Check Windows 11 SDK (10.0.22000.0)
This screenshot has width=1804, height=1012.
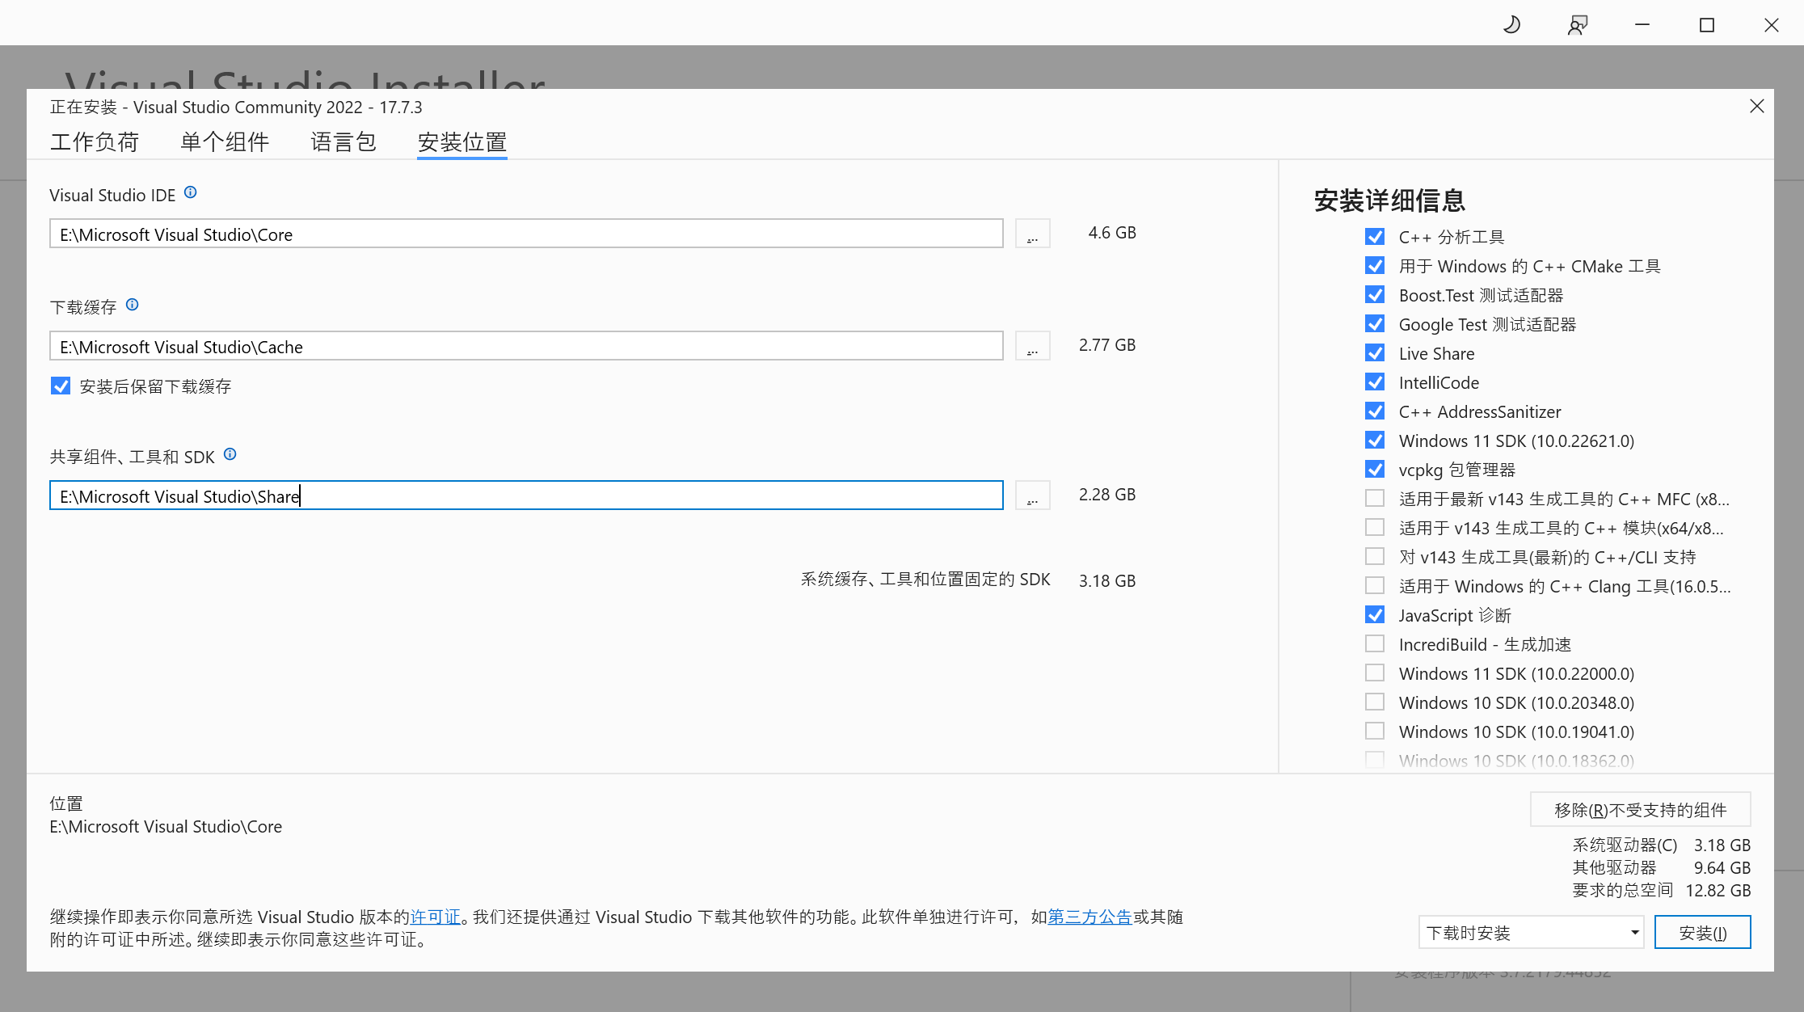click(1375, 673)
